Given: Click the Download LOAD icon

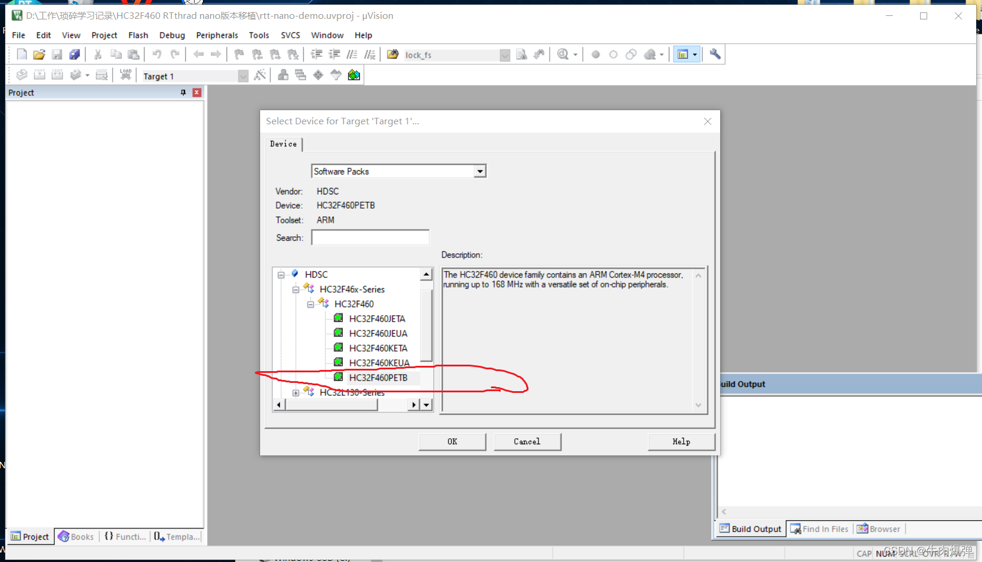Looking at the screenshot, I should (x=126, y=75).
